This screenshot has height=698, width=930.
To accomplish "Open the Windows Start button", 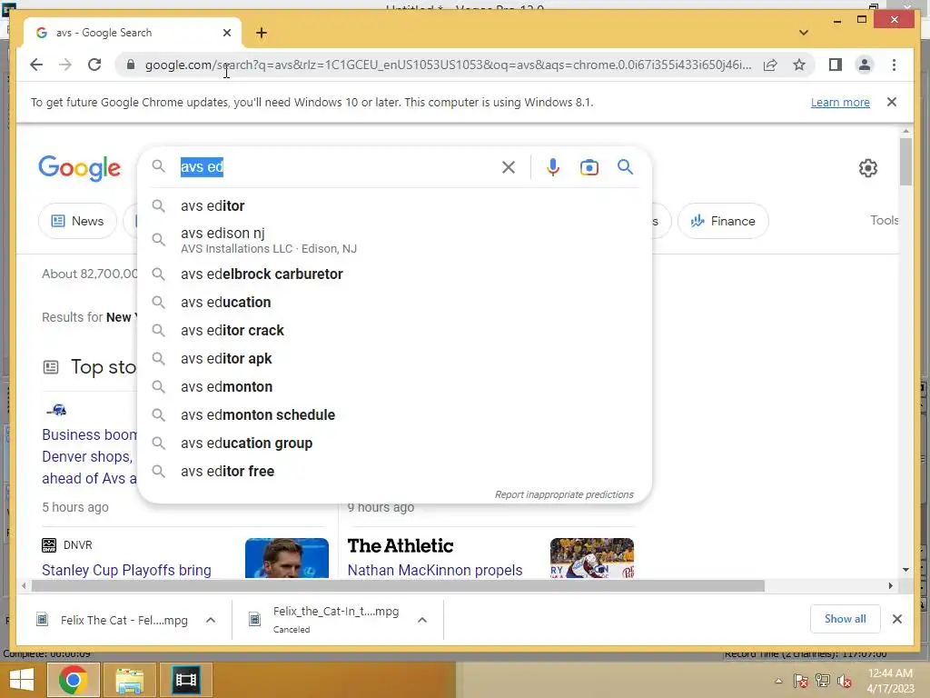I will point(22,680).
